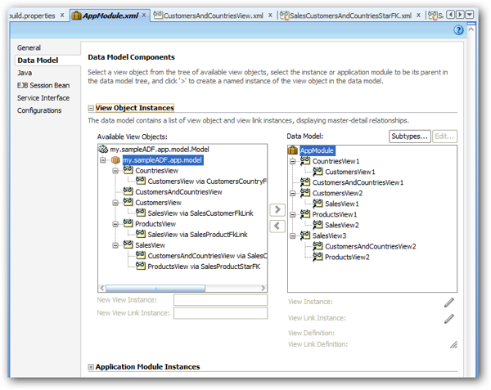Viewport: 491px width, 390px height.
Task: Collapse the CountriesView node in Available list
Action: 115,171
